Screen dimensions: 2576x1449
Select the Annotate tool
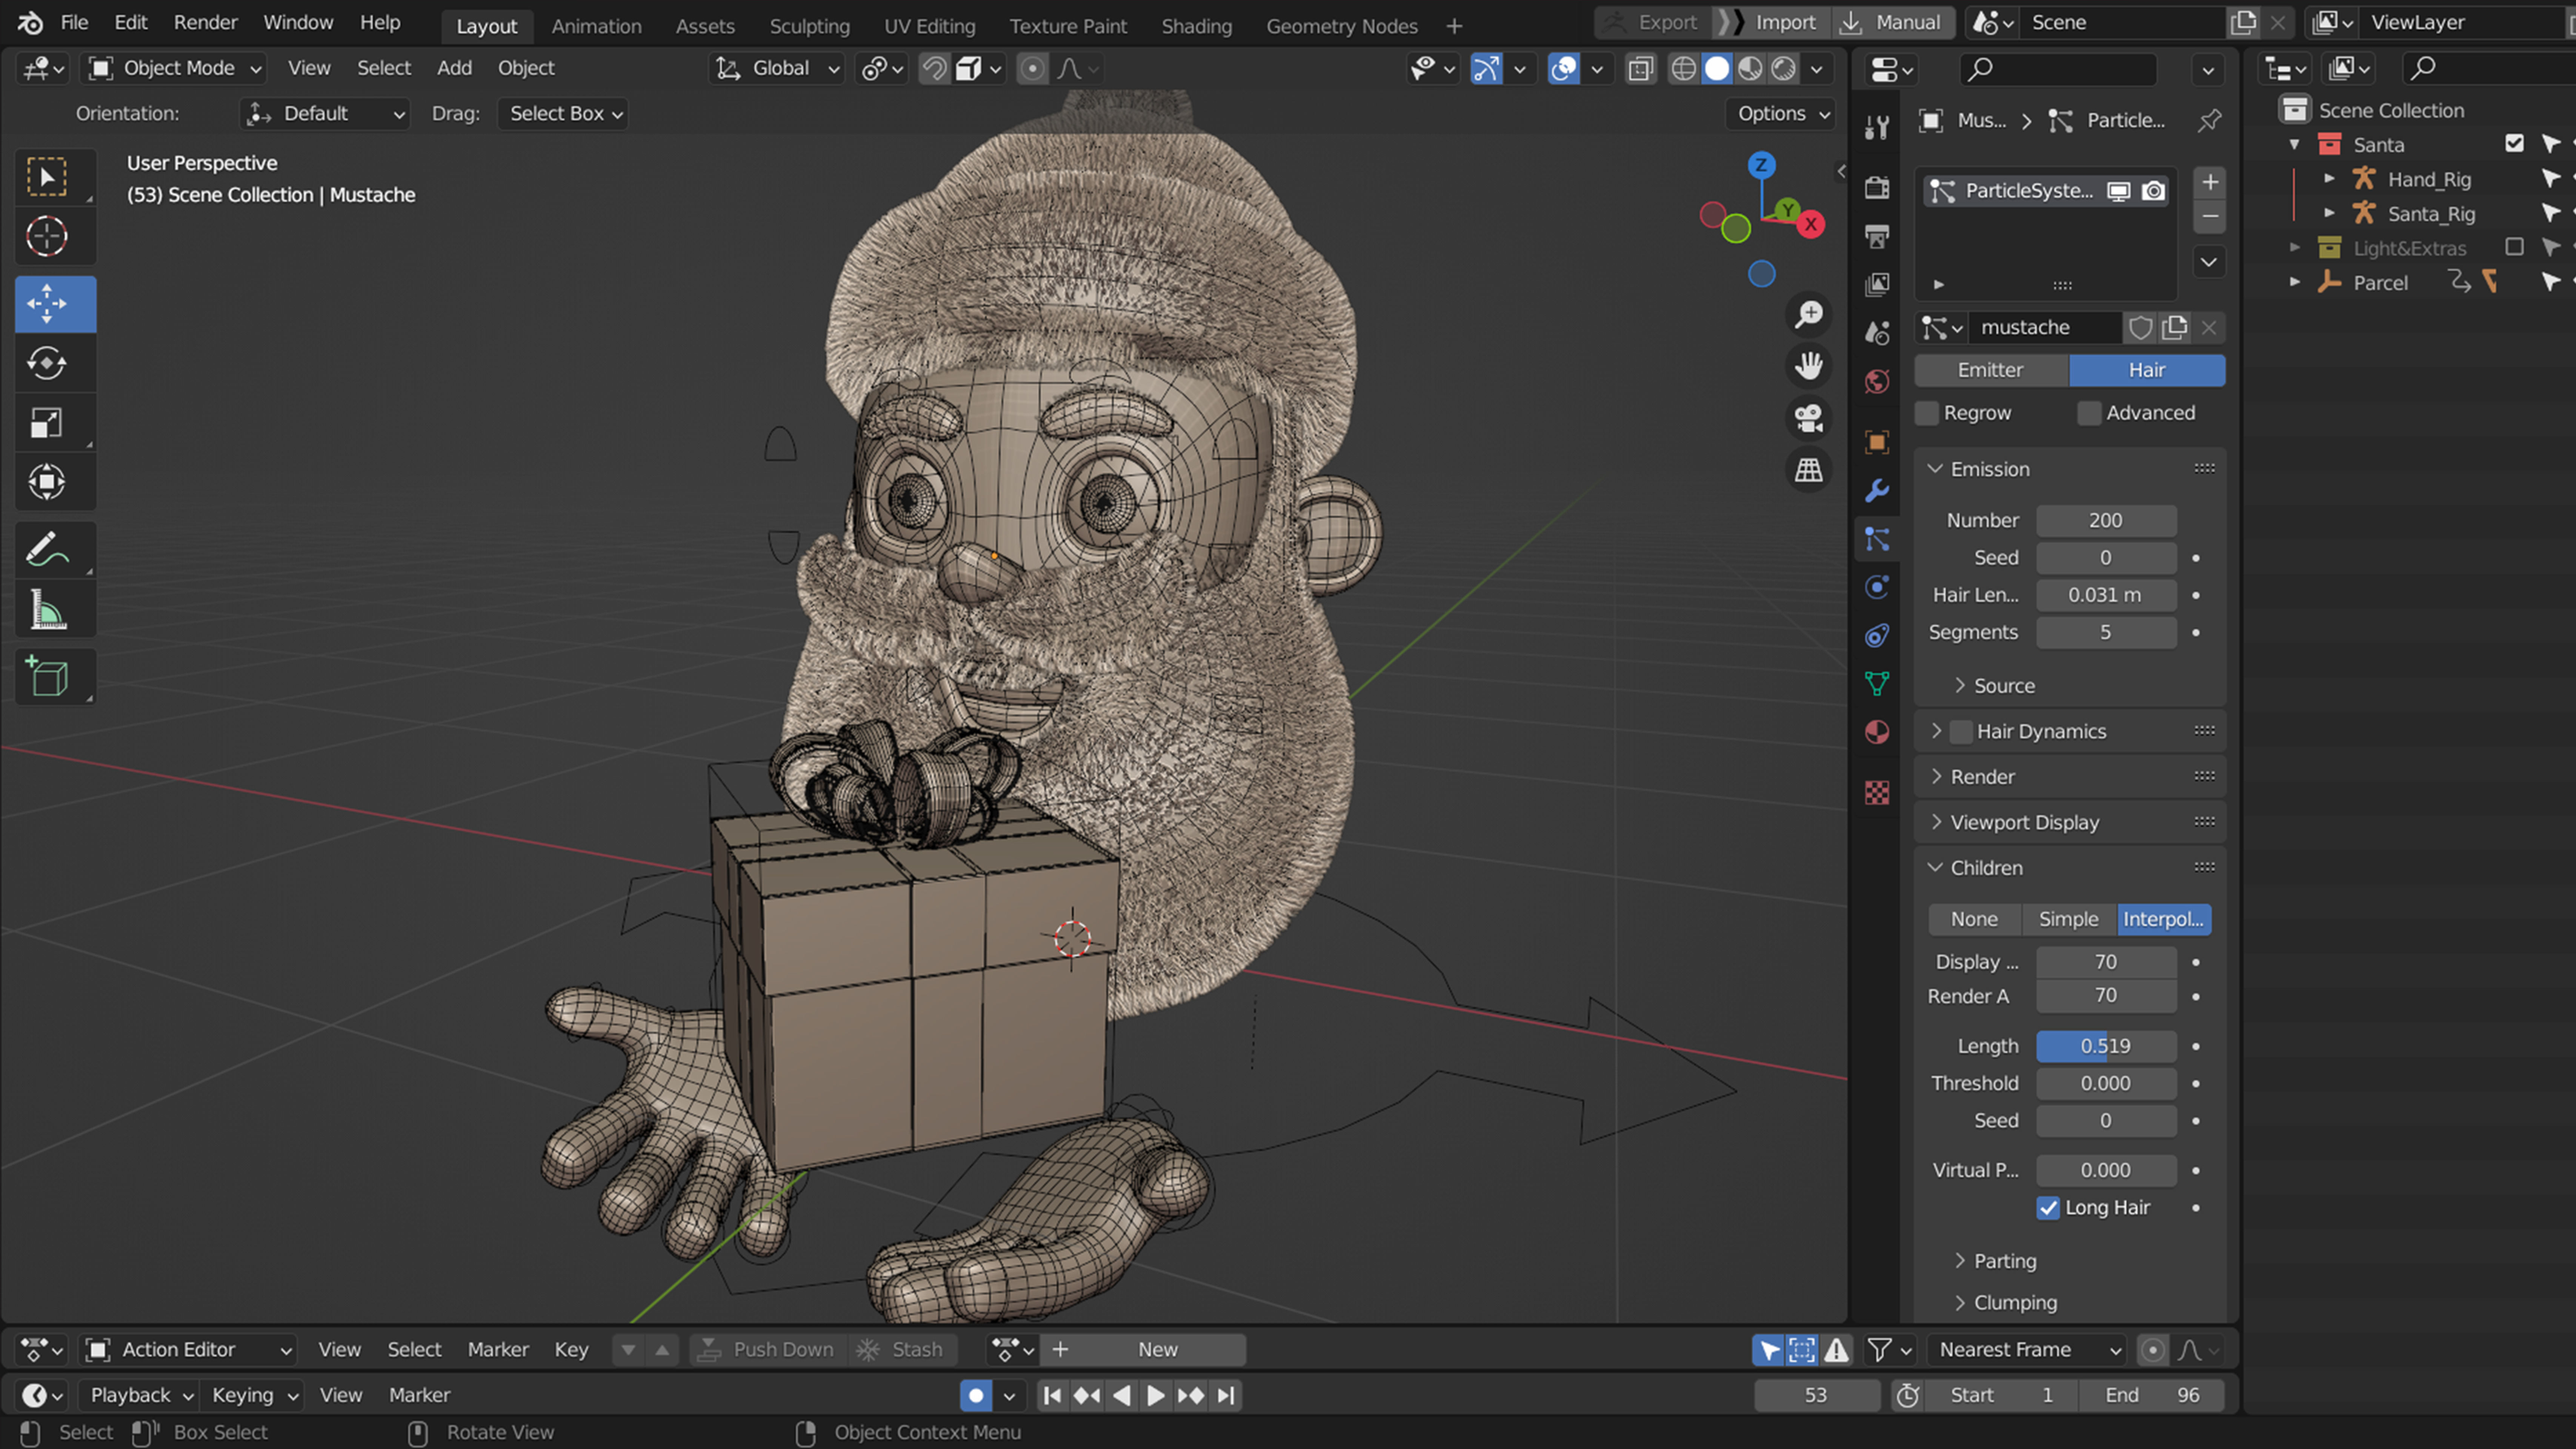(x=47, y=550)
